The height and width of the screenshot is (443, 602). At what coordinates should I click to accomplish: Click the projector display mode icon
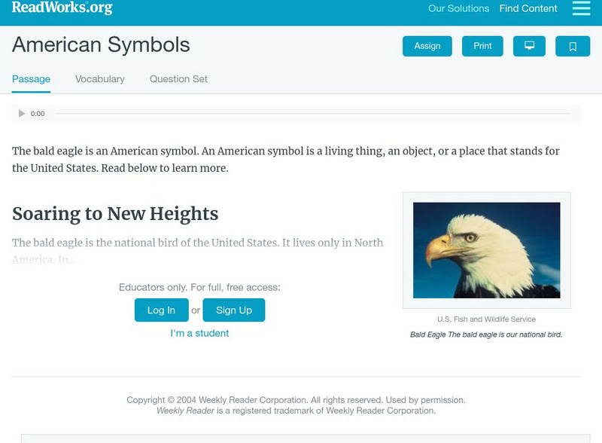[529, 46]
